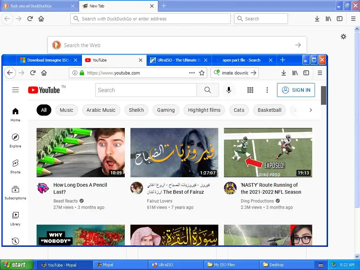The width and height of the screenshot is (360, 270).
Task: Filter by Gaming chip
Action: (x=166, y=110)
